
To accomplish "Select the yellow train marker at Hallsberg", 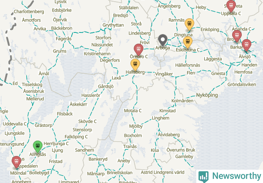I will point(135,64).
